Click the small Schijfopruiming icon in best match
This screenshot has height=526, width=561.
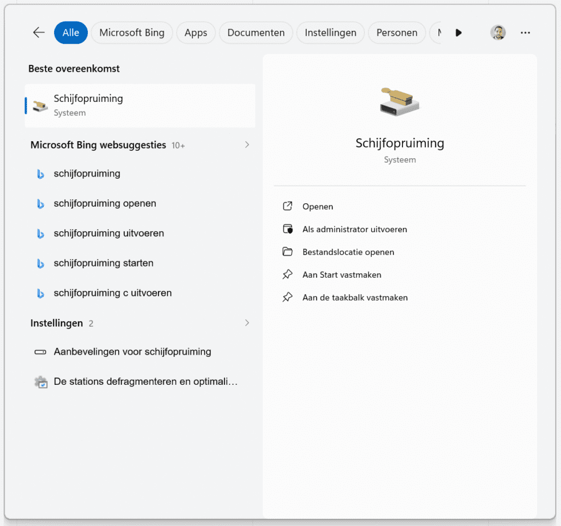coord(40,106)
